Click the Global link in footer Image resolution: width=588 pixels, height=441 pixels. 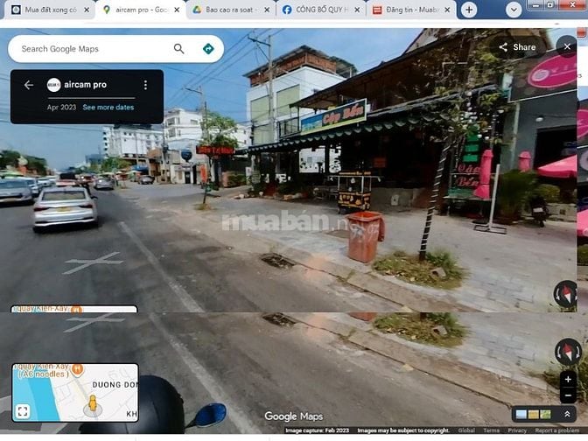(x=466, y=430)
